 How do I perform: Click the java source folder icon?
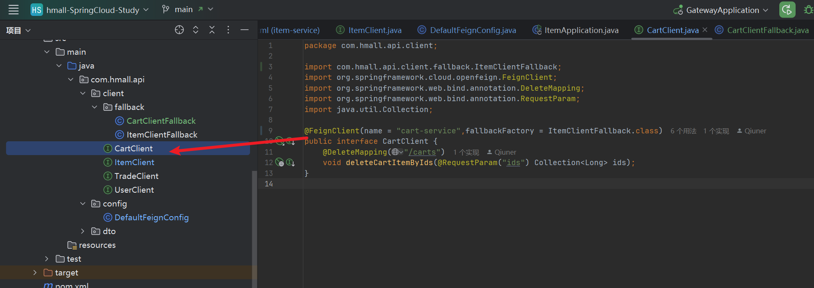pyautogui.click(x=72, y=66)
